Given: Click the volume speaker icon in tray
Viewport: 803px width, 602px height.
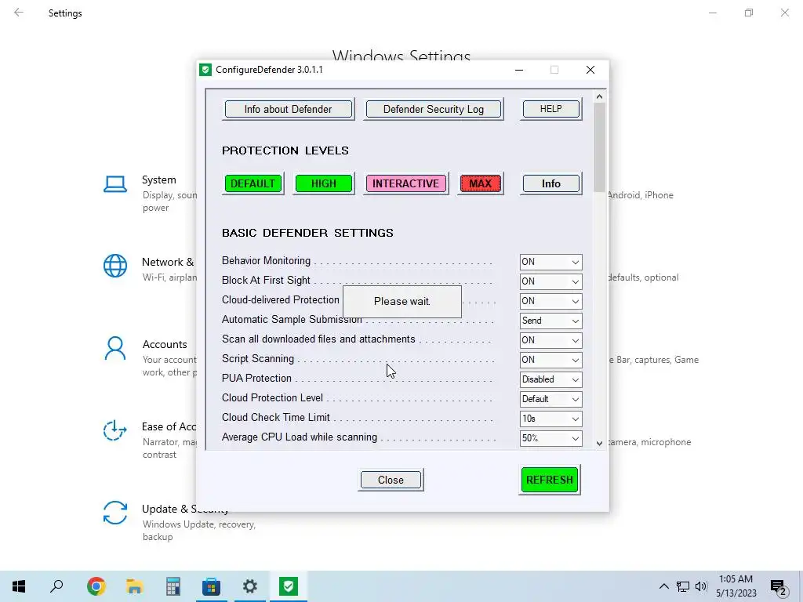Looking at the screenshot, I should point(701,586).
